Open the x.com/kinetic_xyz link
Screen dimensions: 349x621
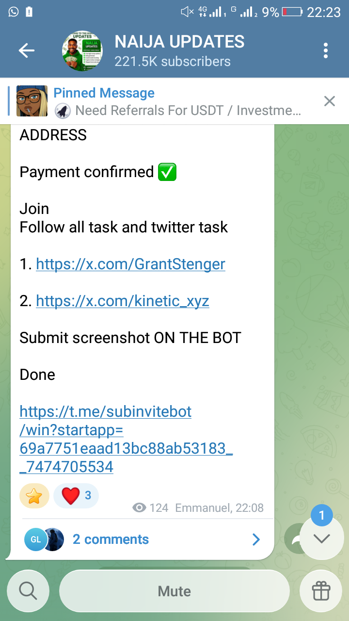[122, 301]
